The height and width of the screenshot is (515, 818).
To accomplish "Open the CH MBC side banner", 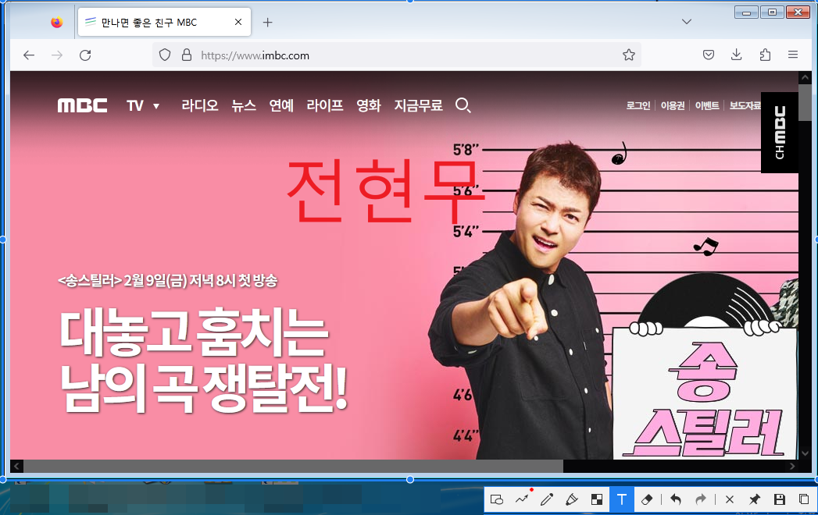I will 780,133.
